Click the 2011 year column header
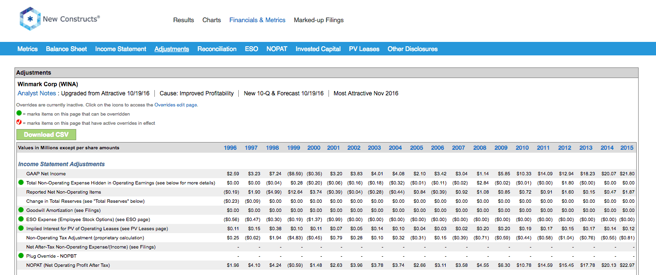Viewport: 656px width, 275px height. click(x=543, y=148)
